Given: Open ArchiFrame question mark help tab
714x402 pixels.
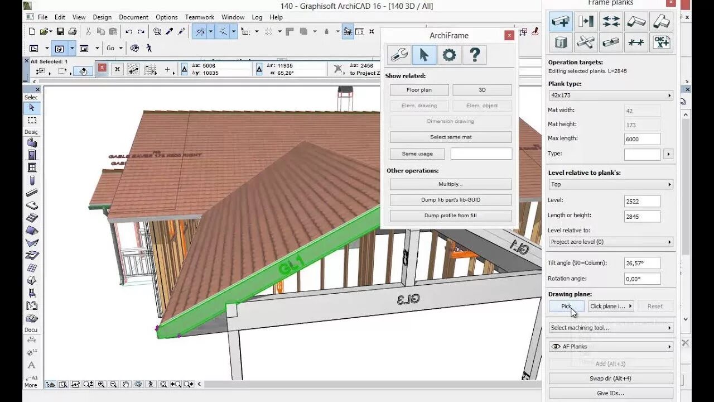Looking at the screenshot, I should 474,55.
